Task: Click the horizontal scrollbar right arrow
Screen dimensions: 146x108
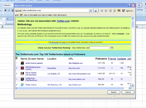Action: tap(130, 88)
